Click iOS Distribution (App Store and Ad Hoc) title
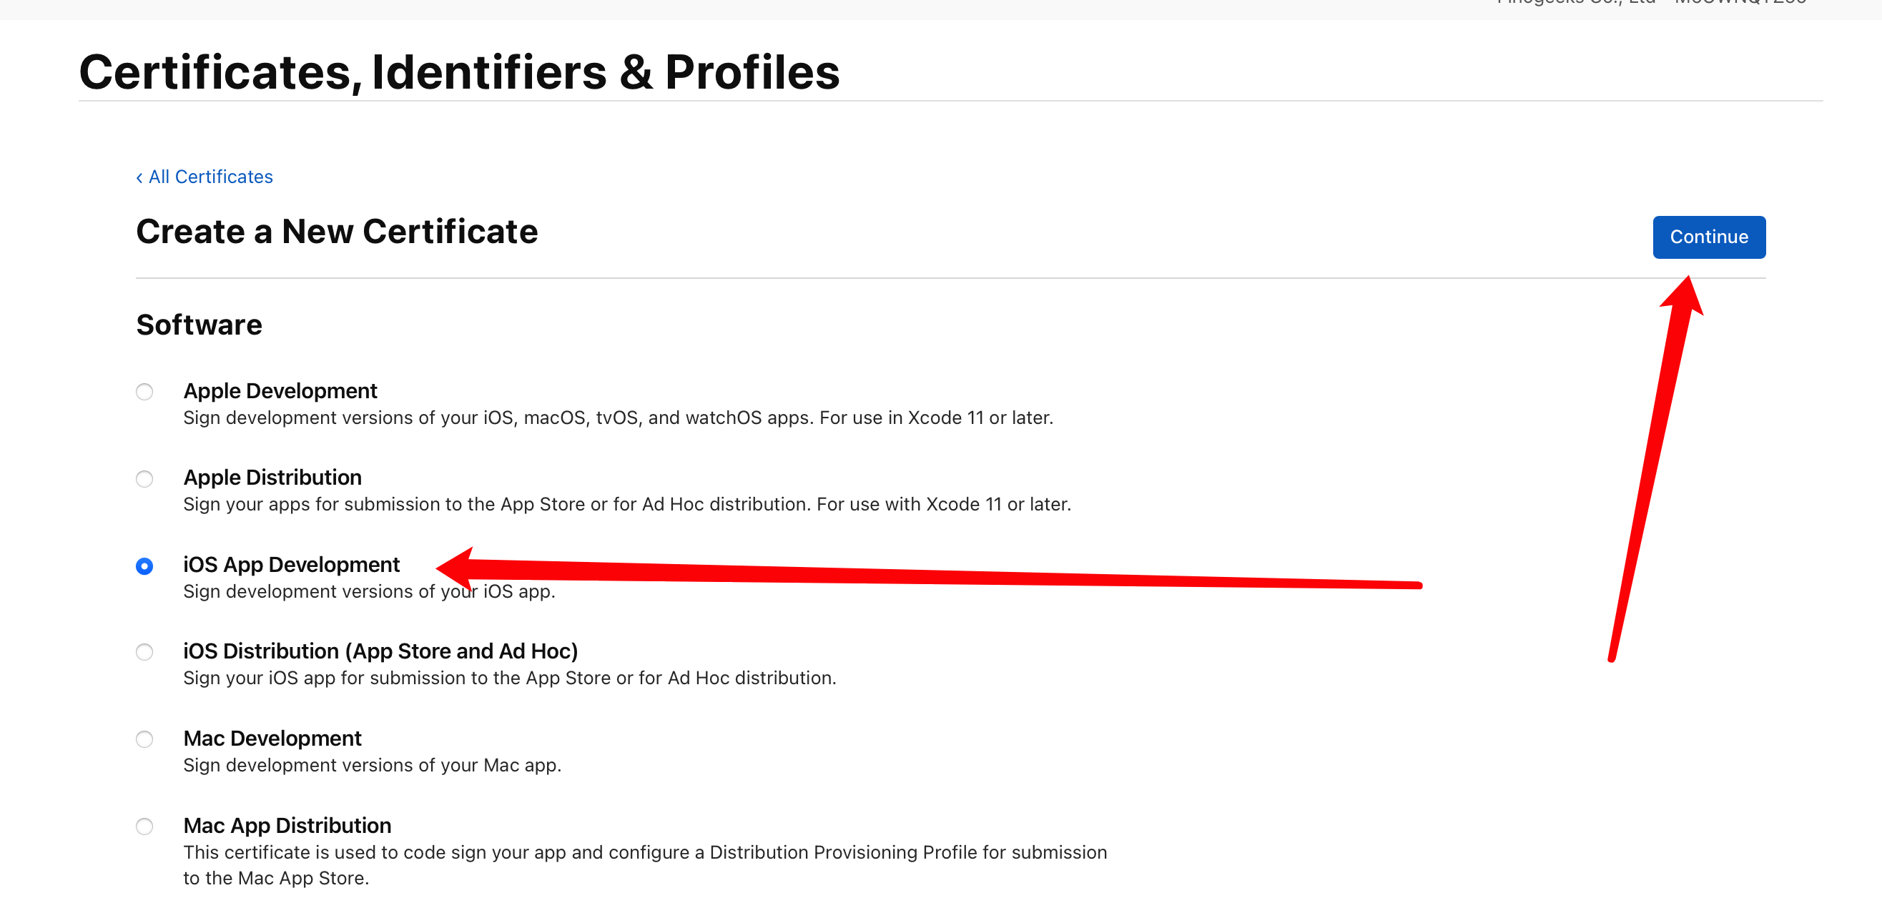Viewport: 1882px width, 898px height. coord(380,651)
